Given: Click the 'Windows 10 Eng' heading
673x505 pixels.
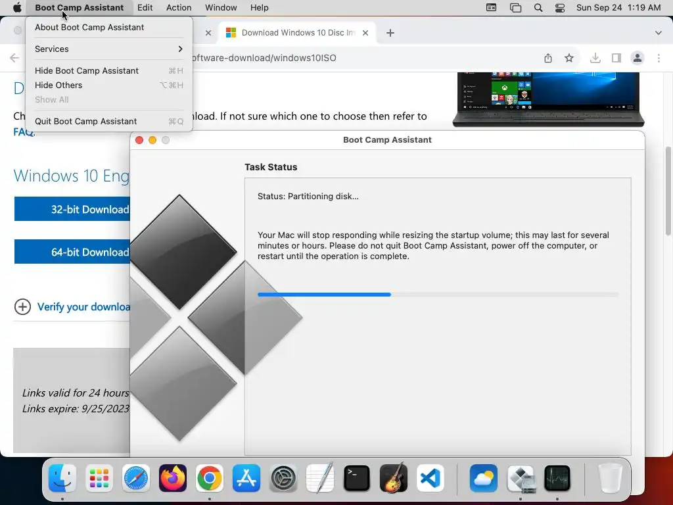Looking at the screenshot, I should tap(71, 176).
